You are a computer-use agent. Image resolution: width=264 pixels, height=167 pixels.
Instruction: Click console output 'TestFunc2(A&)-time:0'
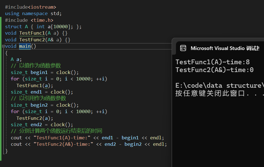215,70
